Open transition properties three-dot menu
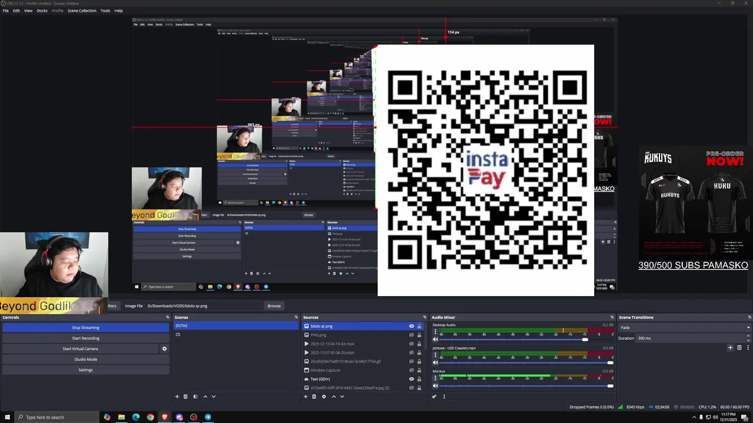The width and height of the screenshot is (753, 423). 748,348
